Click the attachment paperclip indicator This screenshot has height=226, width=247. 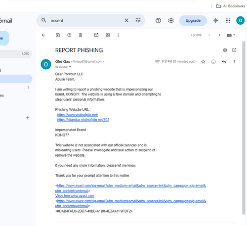[157, 61]
